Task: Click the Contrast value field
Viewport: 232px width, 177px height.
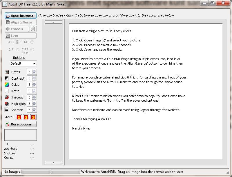Action: click(30, 78)
